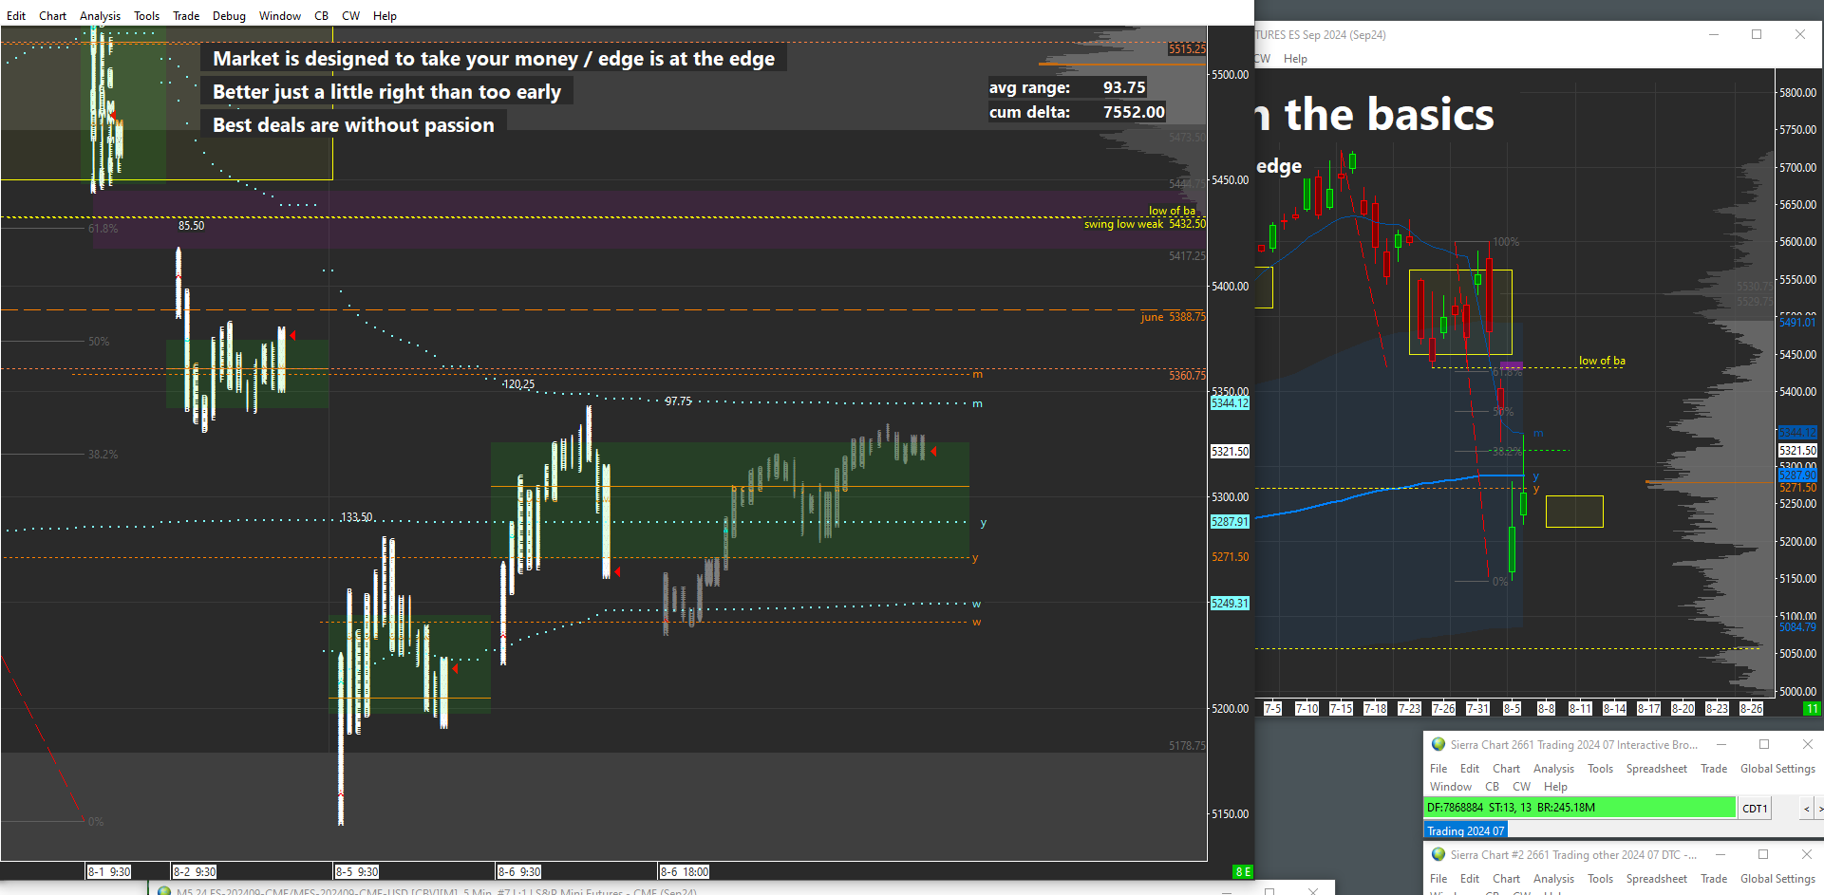Image resolution: width=1824 pixels, height=895 pixels.
Task: Open Analysis menu in main chart window's top bar
Action: coord(100,16)
